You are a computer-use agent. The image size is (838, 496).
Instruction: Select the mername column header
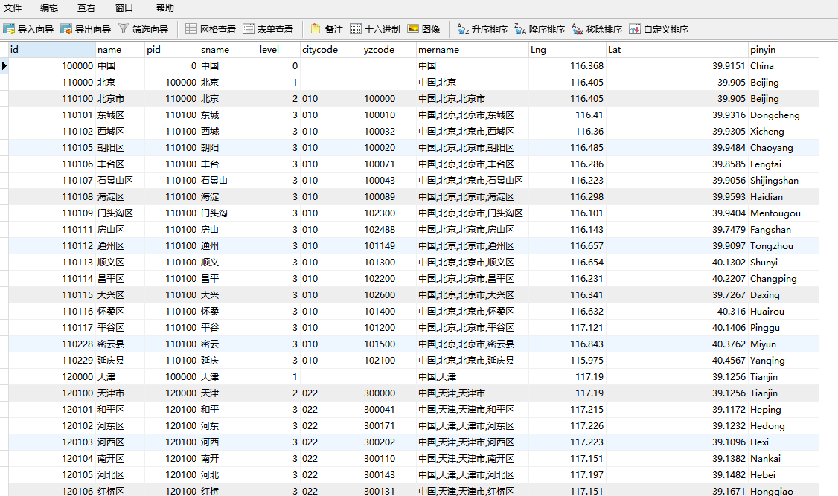pos(473,50)
